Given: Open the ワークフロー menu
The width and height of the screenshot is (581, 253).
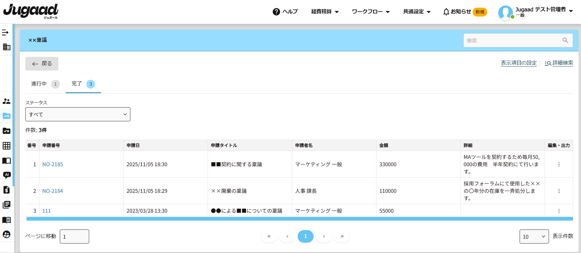Looking at the screenshot, I should 371,12.
